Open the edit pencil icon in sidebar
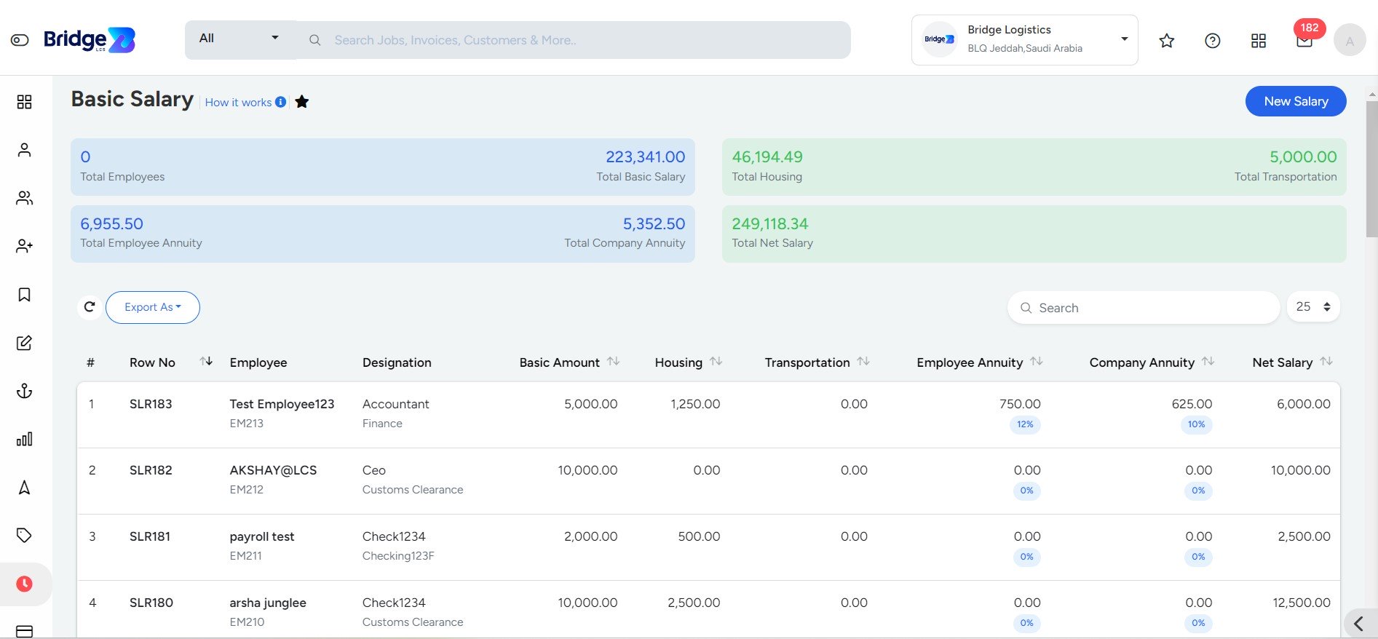The height and width of the screenshot is (639, 1378). click(24, 343)
